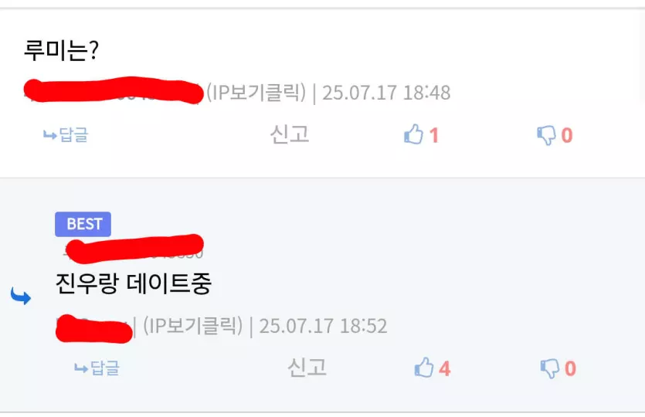The width and height of the screenshot is (645, 417).
Task: Click the timestamp 25.07.17 18:48
Action: (x=386, y=93)
